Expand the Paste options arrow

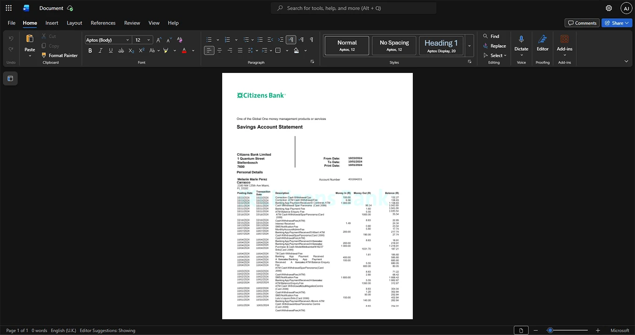point(30,56)
